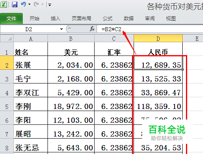This screenshot has width=203, height=154.
Task: Open the 文件 tab
Action: click(11, 19)
